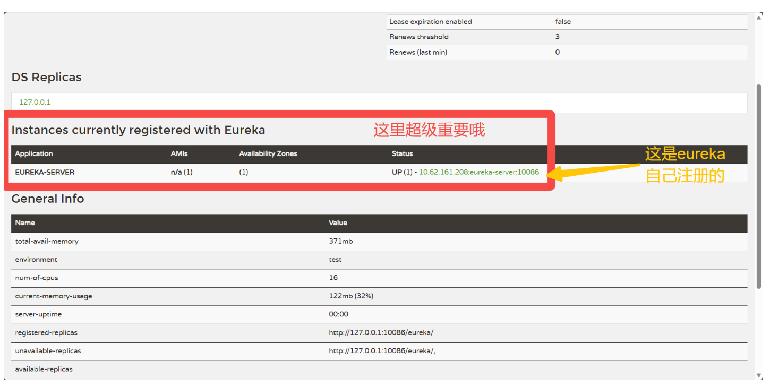Open the 10.62.161.208:eureka-server:10086 instance link
The image size is (770, 385).
click(479, 172)
